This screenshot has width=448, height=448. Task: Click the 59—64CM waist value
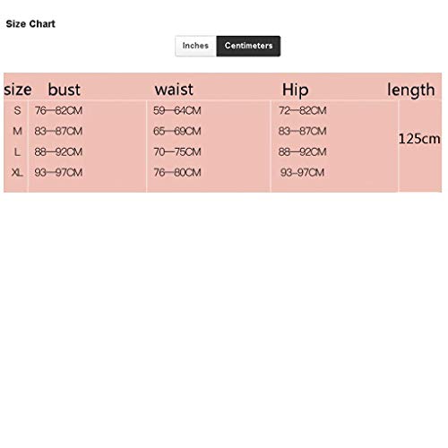point(177,111)
